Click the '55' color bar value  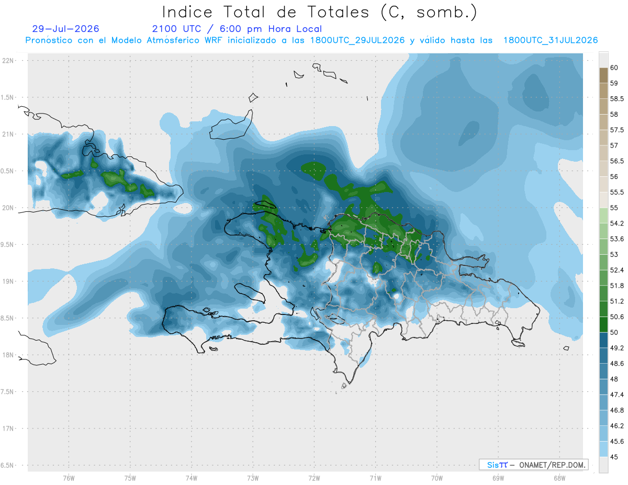point(614,208)
